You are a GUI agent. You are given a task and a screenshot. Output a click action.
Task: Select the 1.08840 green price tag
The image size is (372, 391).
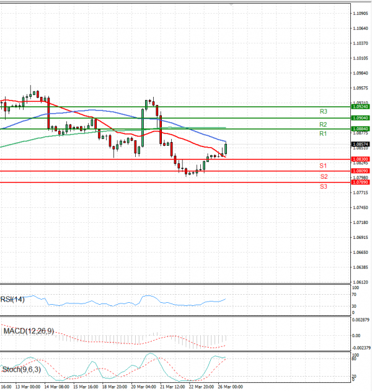360,129
